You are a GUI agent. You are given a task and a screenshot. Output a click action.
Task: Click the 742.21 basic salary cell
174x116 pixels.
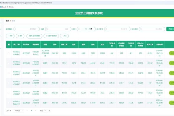[64, 73]
